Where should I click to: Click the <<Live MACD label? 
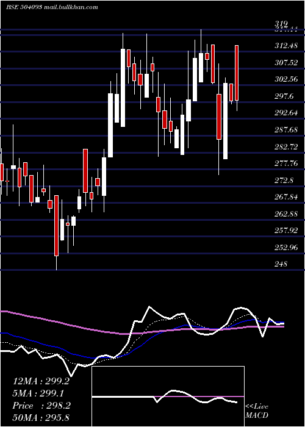coord(257,411)
